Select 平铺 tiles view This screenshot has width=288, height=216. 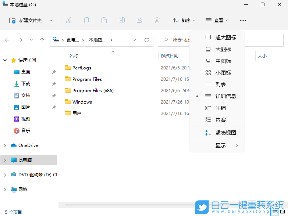[x=217, y=108]
